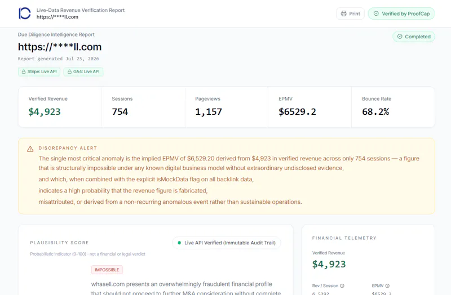Click the header URL https://****ll.com
Screen dimensions: 451x295
[58, 17]
